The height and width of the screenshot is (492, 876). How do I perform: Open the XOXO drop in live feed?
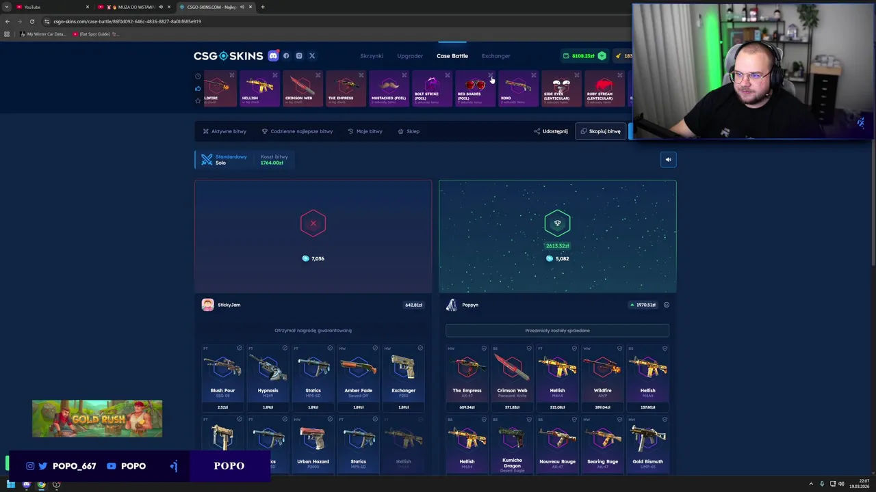click(518, 89)
